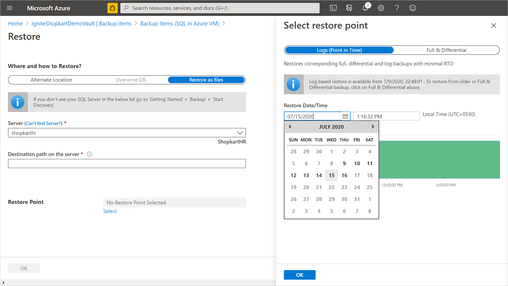508x286 pixels.
Task: Click the calendar icon in date field
Action: (345, 116)
